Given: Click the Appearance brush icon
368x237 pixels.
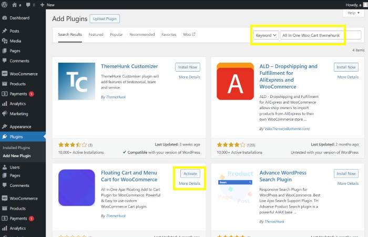Looking at the screenshot, I should point(4,126).
